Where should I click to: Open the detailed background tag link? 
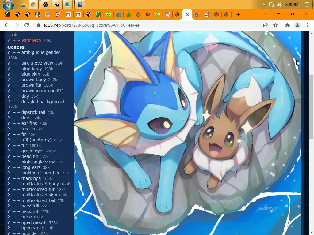click(x=43, y=102)
